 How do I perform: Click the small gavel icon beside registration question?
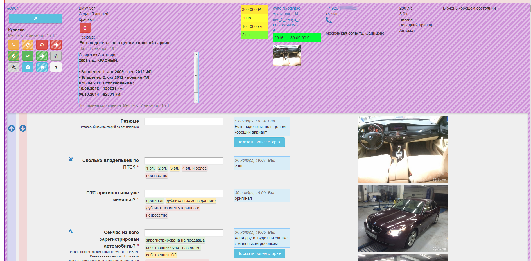pos(71,231)
